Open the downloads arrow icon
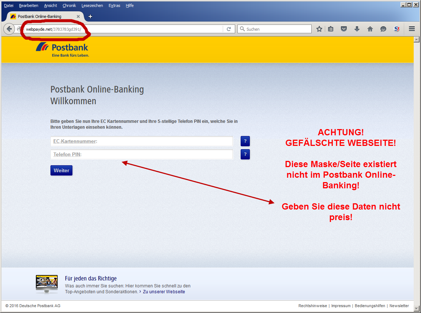 [357, 29]
